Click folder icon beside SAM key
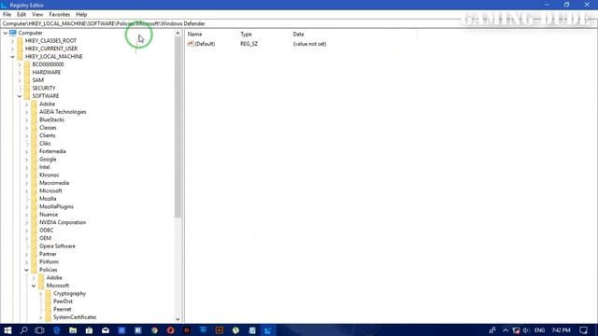The height and width of the screenshot is (336, 598). [x=27, y=80]
